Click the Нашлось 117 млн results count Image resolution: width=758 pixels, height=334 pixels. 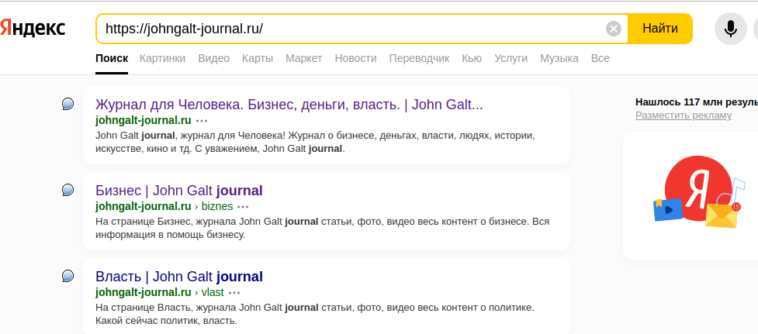tap(696, 102)
